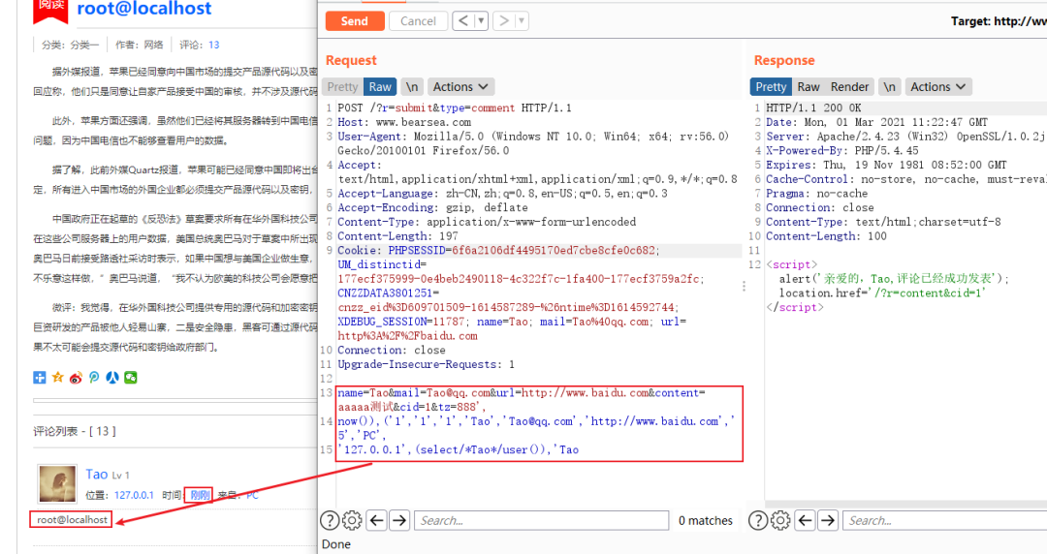Viewport: 1047px width, 554px height.
Task: Open root@localhost article title
Action: (x=144, y=9)
